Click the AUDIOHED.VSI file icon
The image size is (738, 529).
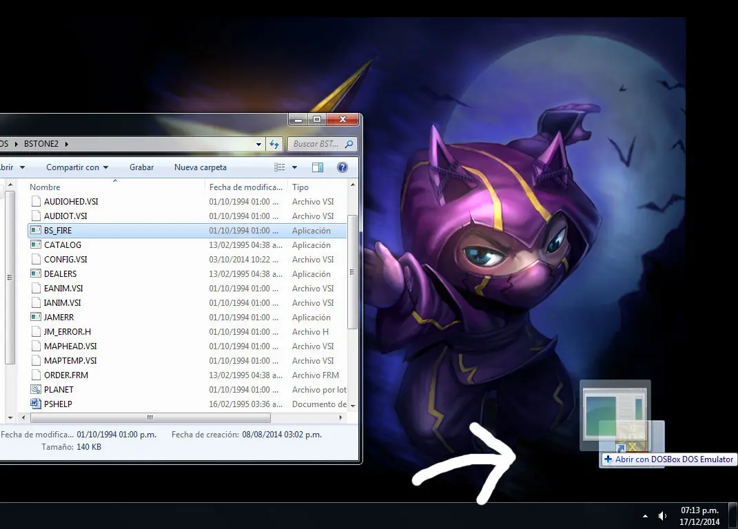(35, 201)
